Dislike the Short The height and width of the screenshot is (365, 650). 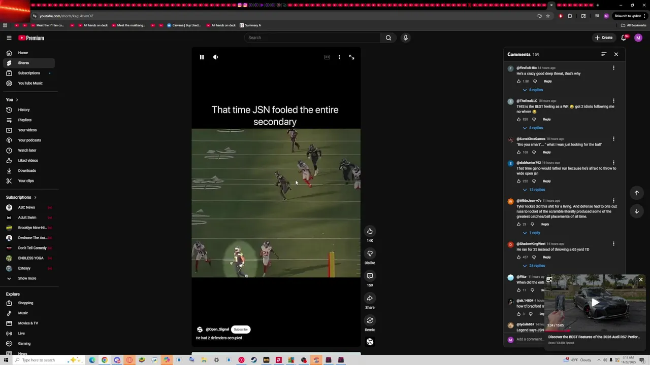tap(370, 253)
